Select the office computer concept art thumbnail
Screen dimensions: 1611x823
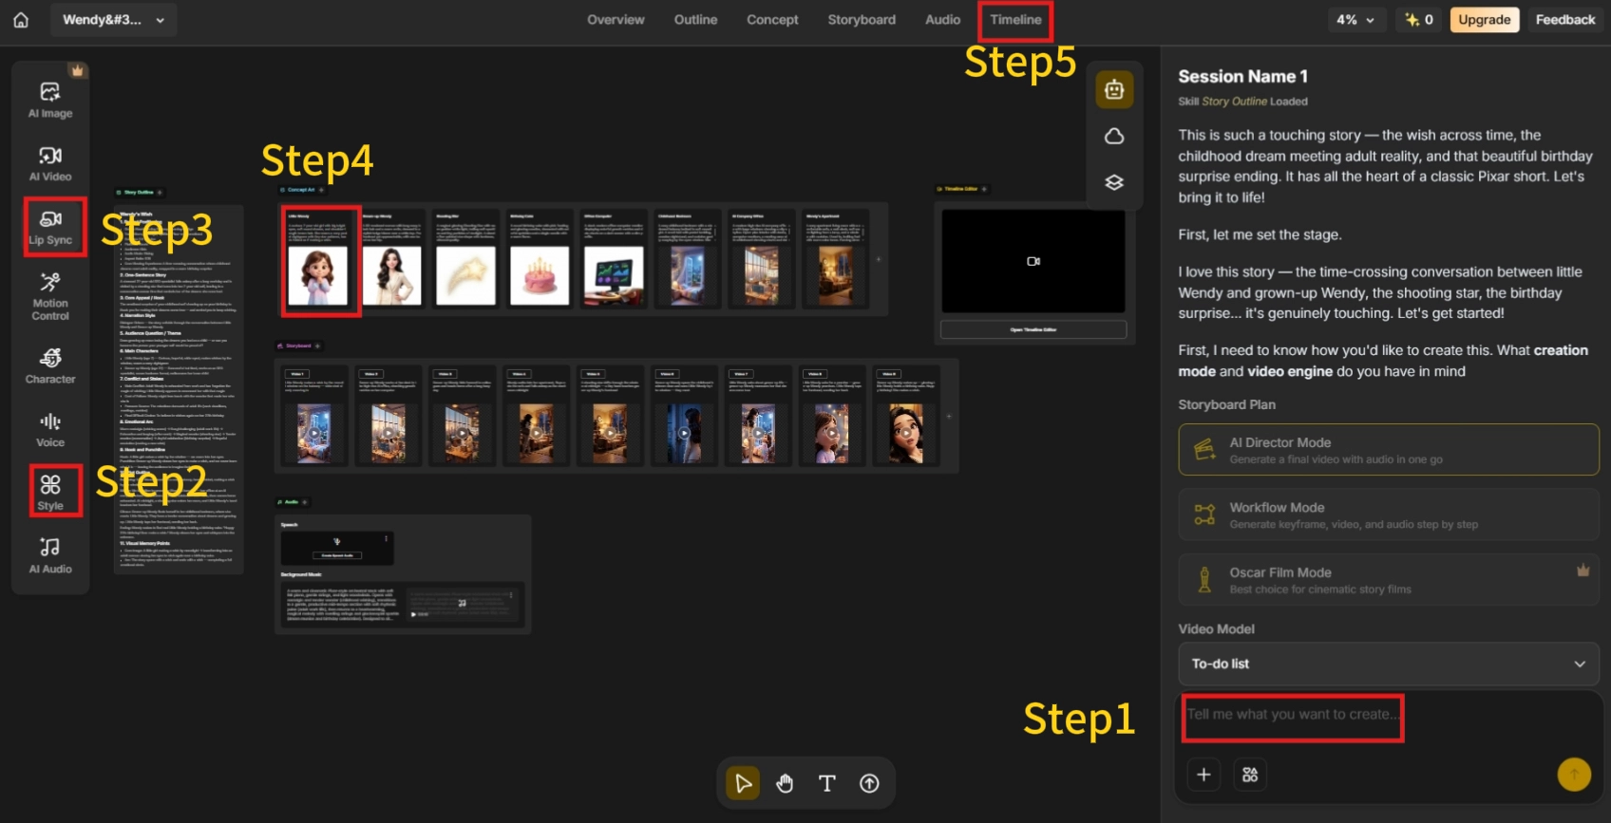(x=614, y=276)
